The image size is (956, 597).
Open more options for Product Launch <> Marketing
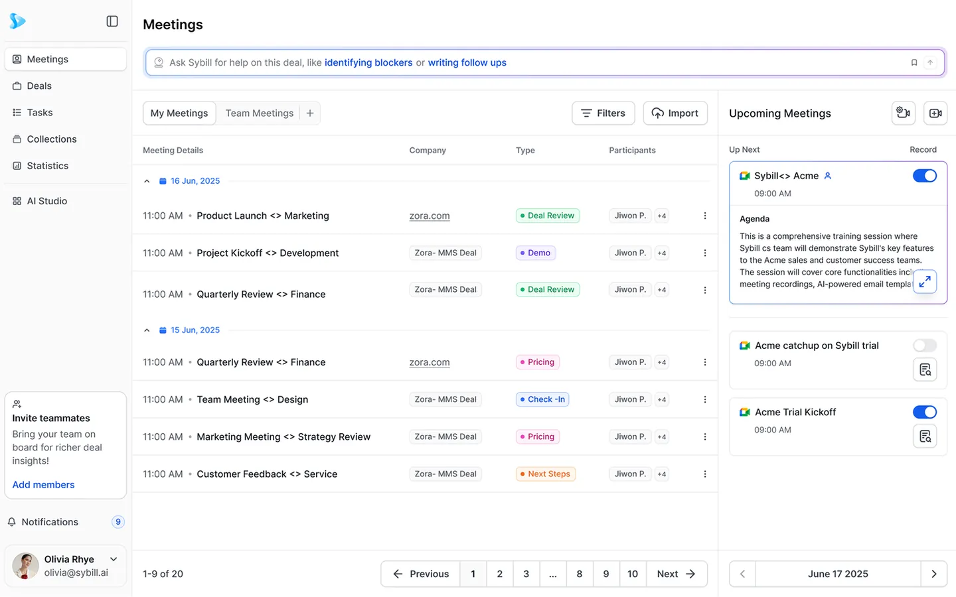point(705,216)
